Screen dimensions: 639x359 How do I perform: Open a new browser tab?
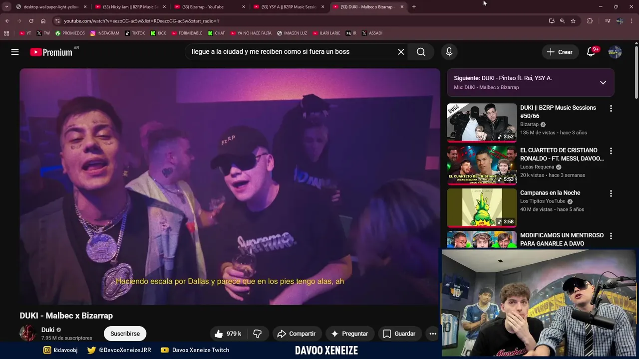(414, 7)
